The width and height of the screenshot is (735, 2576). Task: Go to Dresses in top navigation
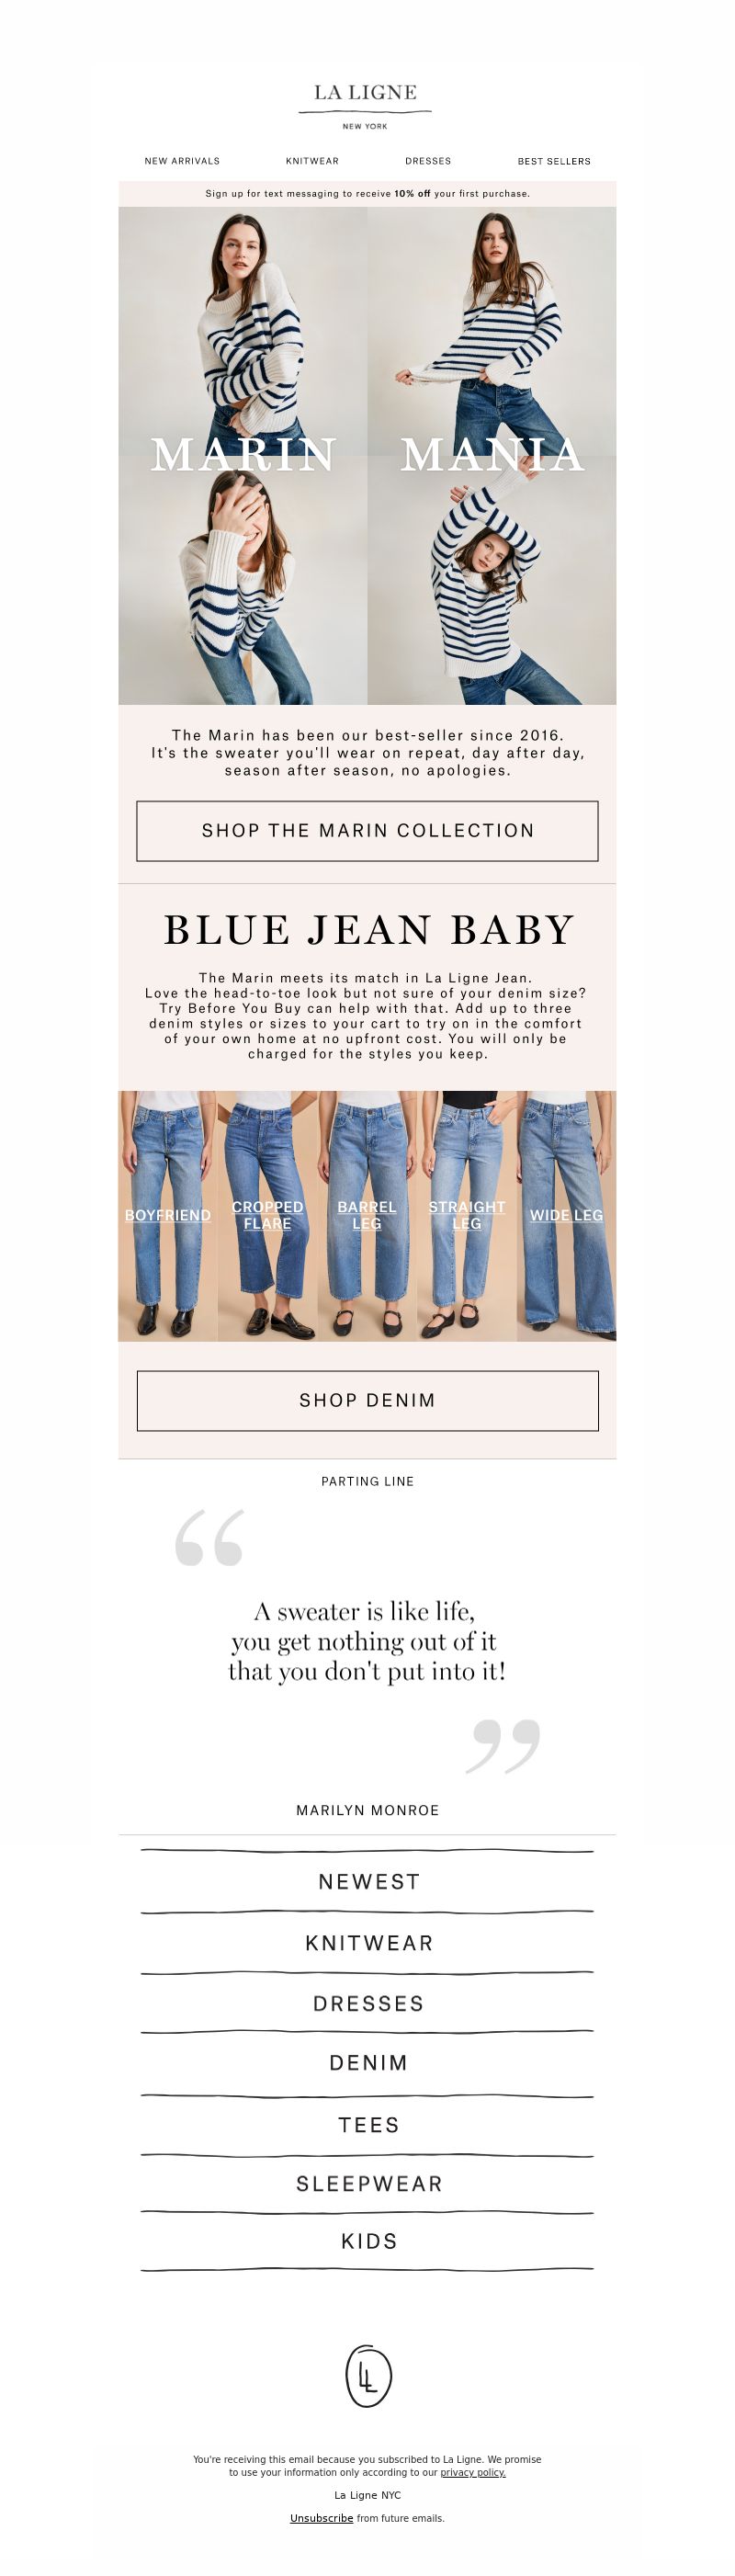[428, 161]
